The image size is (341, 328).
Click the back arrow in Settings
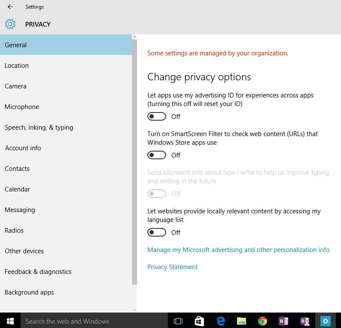tap(10, 7)
